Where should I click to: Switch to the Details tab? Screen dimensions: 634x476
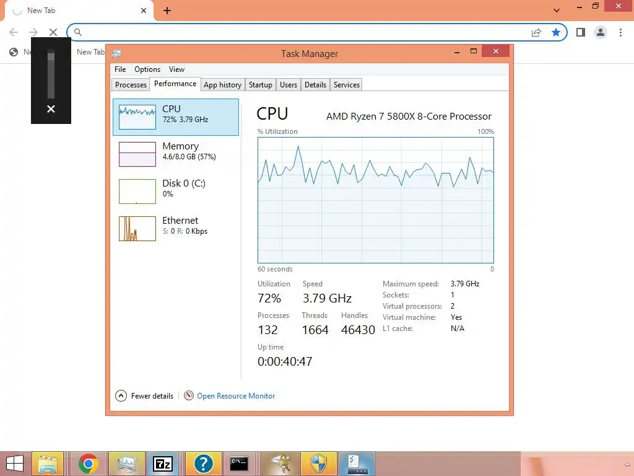tap(315, 84)
